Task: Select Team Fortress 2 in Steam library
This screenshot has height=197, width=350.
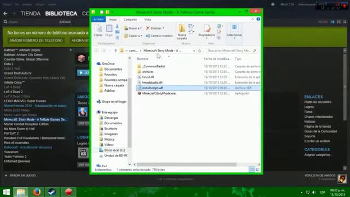Action: [x=15, y=157]
